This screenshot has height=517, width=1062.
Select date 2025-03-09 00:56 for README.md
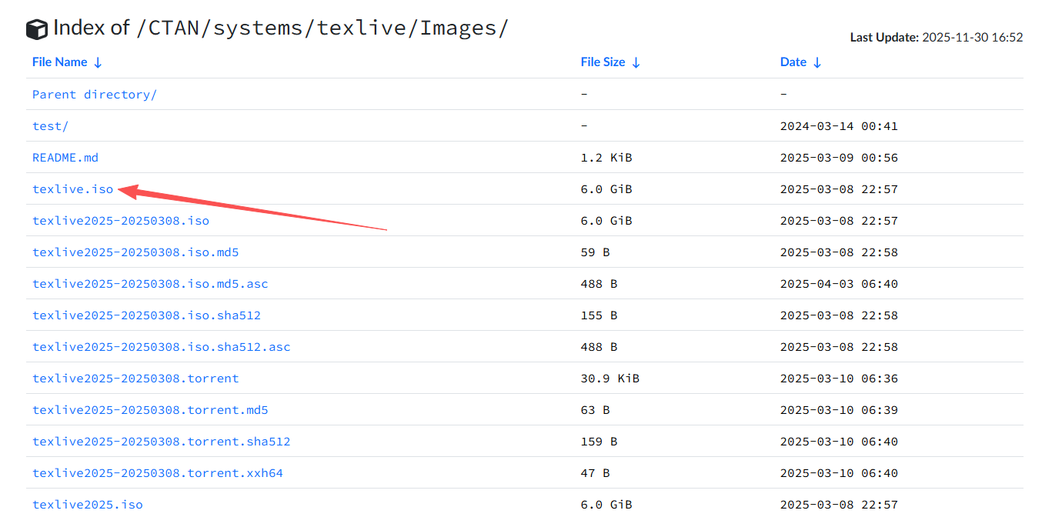[839, 158]
